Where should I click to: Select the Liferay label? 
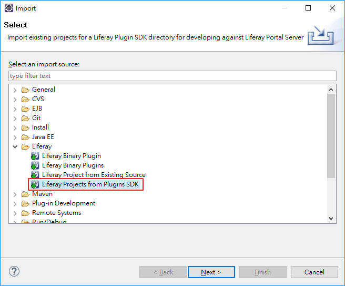tap(42, 146)
